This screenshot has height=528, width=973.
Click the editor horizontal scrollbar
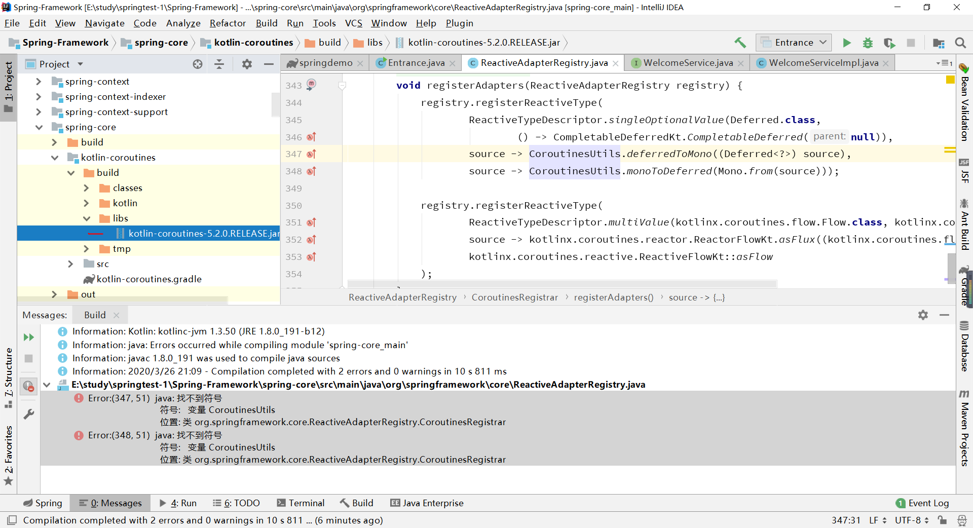(562, 284)
